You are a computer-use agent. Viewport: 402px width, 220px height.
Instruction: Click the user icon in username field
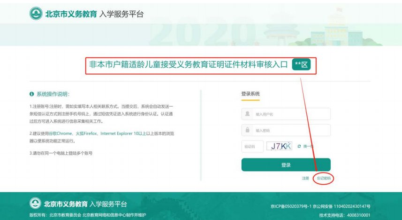[247, 113]
